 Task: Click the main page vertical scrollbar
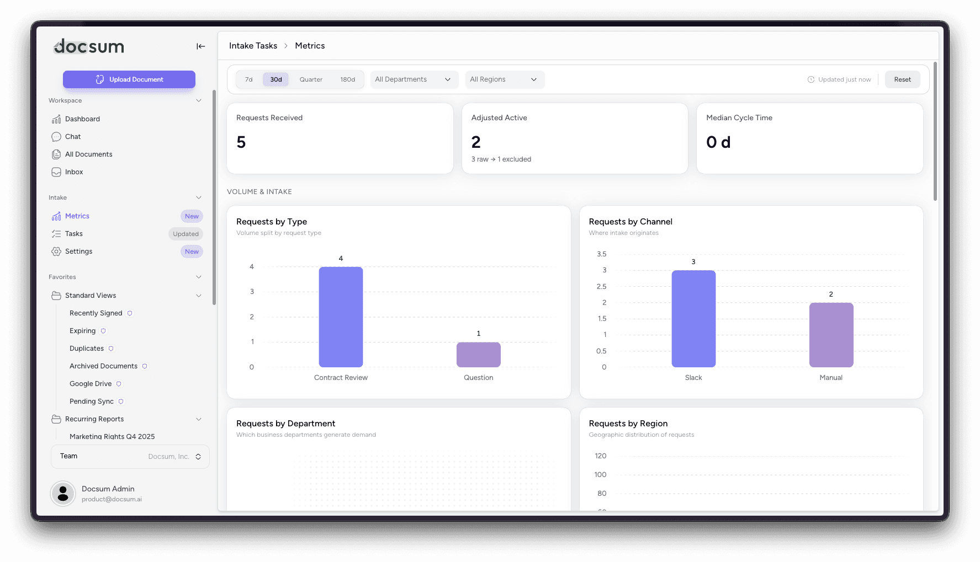[935, 131]
